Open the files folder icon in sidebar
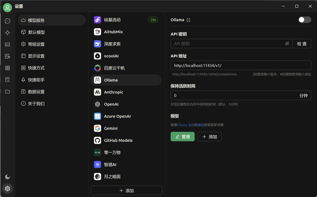The width and height of the screenshot is (317, 197). [7, 91]
